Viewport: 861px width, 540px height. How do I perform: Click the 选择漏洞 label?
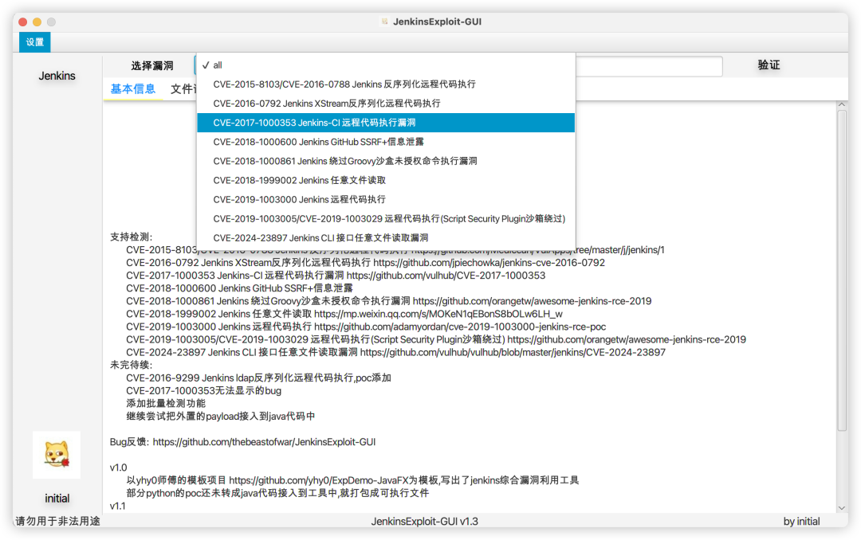(x=152, y=66)
